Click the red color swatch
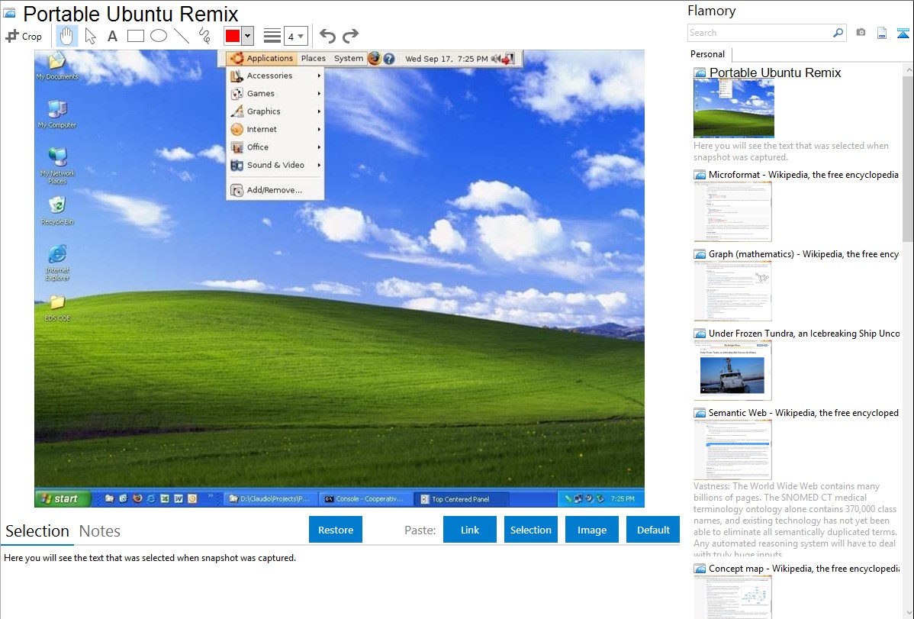The image size is (914, 619). point(233,36)
